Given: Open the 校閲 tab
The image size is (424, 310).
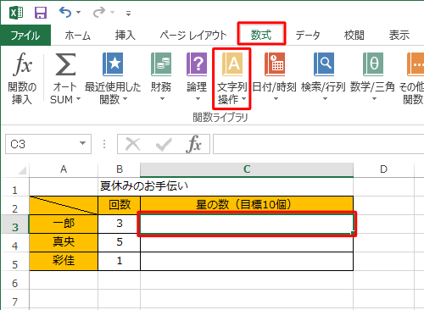Looking at the screenshot, I should tap(354, 36).
